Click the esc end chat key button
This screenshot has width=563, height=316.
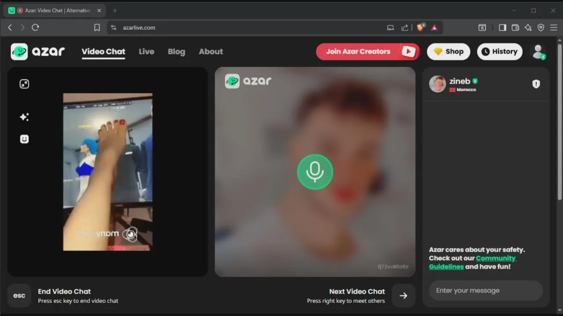click(x=19, y=295)
